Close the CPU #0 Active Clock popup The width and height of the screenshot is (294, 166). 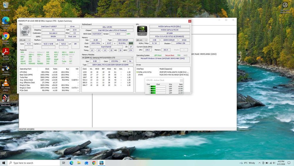(x=181, y=80)
